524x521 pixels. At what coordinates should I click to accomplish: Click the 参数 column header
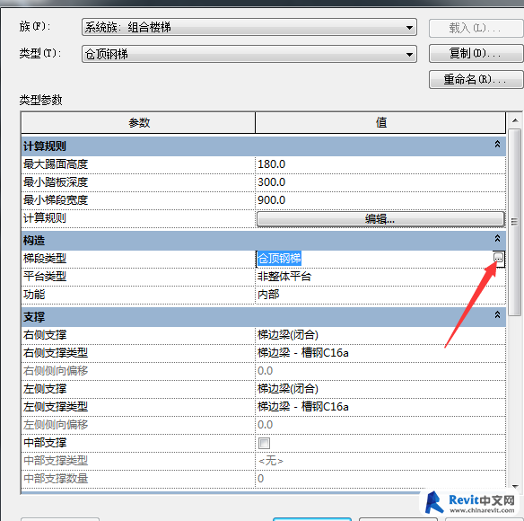click(138, 123)
